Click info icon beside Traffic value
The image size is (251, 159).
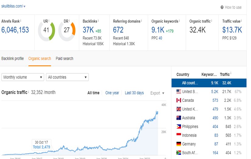[x=241, y=21]
